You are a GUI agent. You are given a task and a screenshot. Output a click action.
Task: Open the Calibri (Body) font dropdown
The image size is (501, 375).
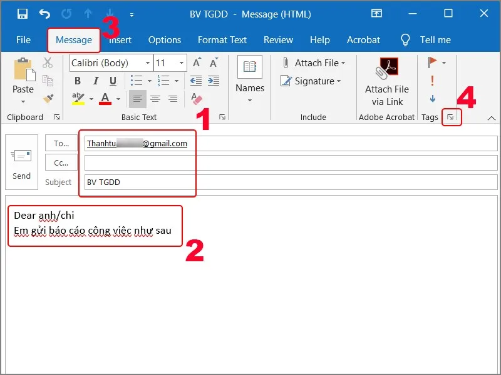[148, 63]
